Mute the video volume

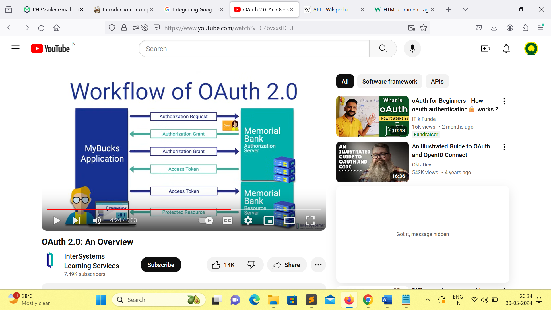[x=97, y=220]
